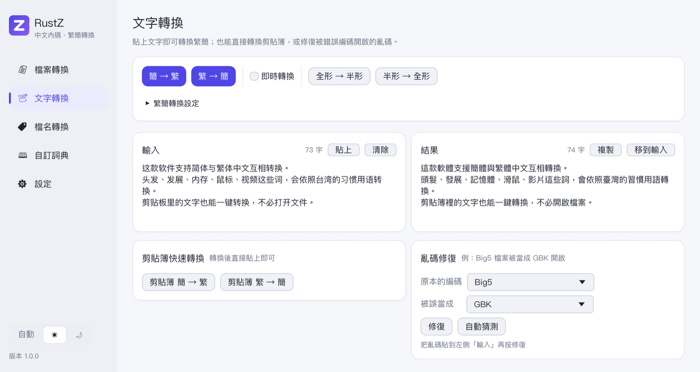Click the 自訂詞典 book icon

[23, 155]
